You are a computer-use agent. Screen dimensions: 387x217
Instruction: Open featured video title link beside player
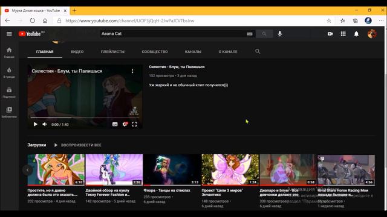click(x=177, y=67)
